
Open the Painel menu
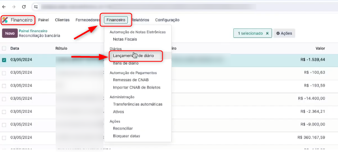coord(43,20)
